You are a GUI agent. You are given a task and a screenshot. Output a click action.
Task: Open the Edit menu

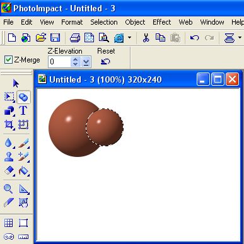[26, 22]
